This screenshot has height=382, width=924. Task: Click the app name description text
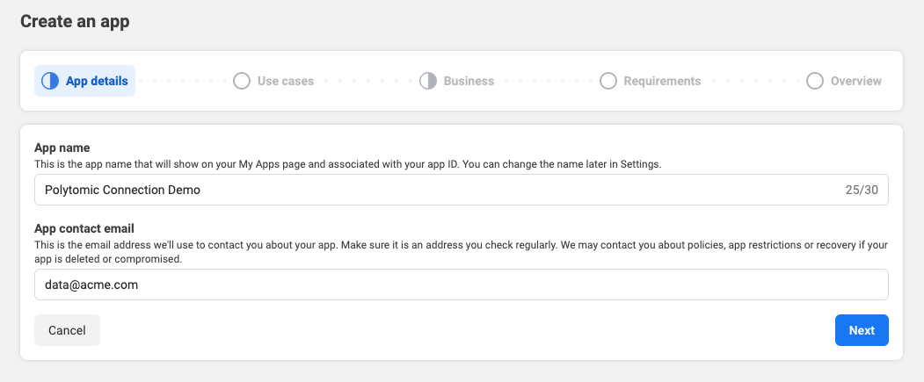(347, 164)
